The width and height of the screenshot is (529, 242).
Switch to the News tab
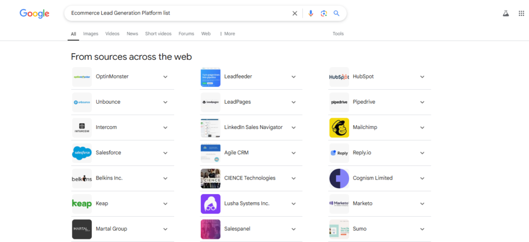point(132,34)
